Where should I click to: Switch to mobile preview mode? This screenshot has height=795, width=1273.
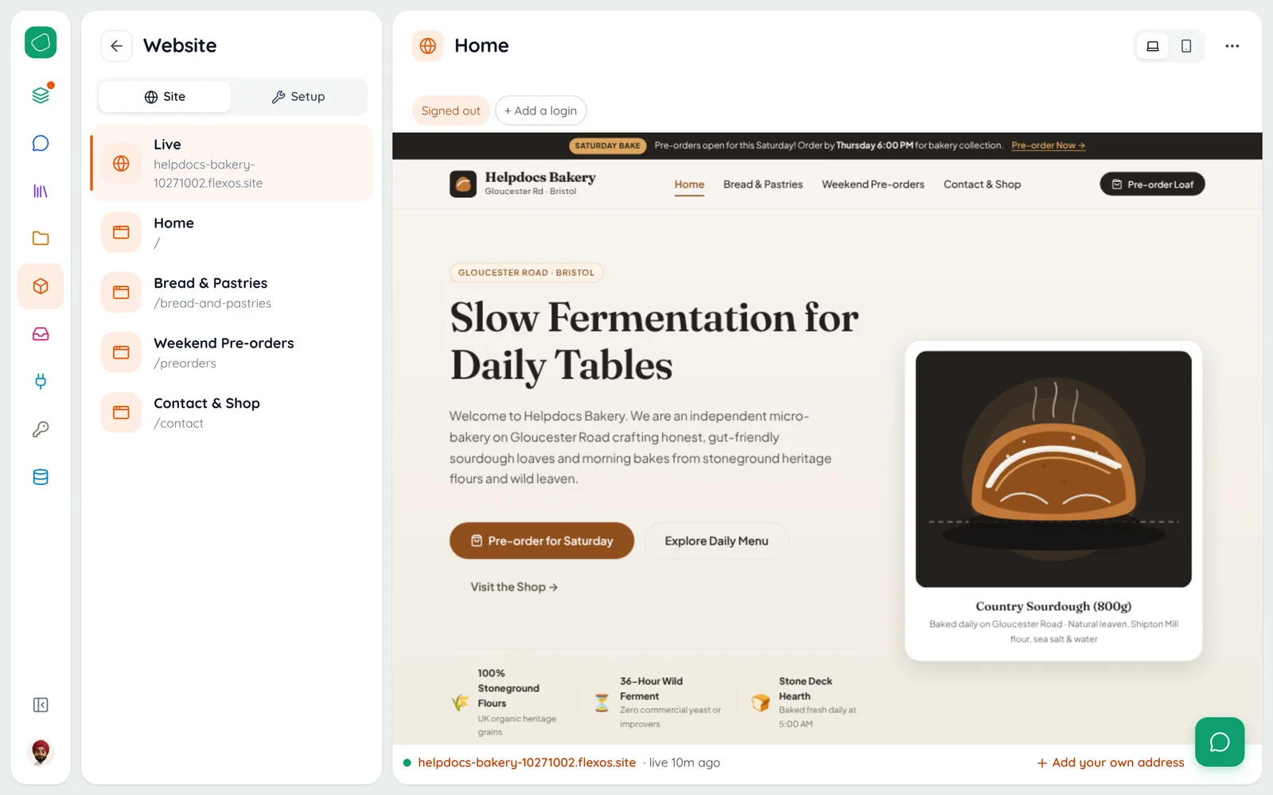pyautogui.click(x=1186, y=46)
